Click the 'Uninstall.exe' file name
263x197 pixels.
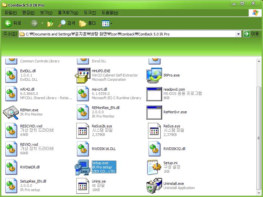point(174,184)
